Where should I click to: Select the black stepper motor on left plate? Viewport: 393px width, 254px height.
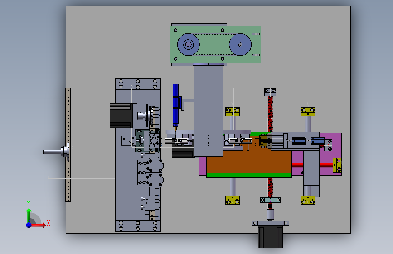click(121, 116)
